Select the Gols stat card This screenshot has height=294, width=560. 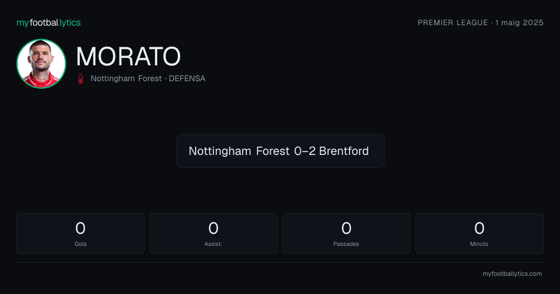80,233
